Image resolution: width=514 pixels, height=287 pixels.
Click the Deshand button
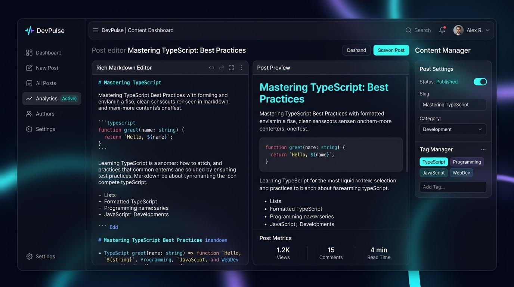(356, 50)
